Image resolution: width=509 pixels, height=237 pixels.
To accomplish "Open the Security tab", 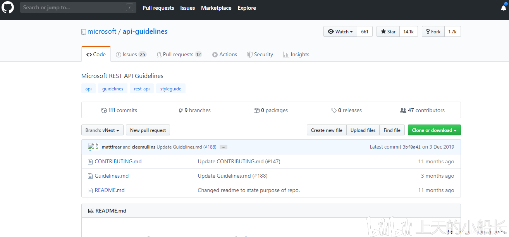I will pyautogui.click(x=260, y=55).
